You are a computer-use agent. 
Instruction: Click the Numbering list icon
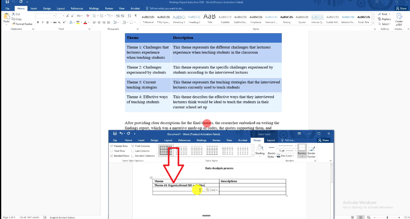[102, 16]
